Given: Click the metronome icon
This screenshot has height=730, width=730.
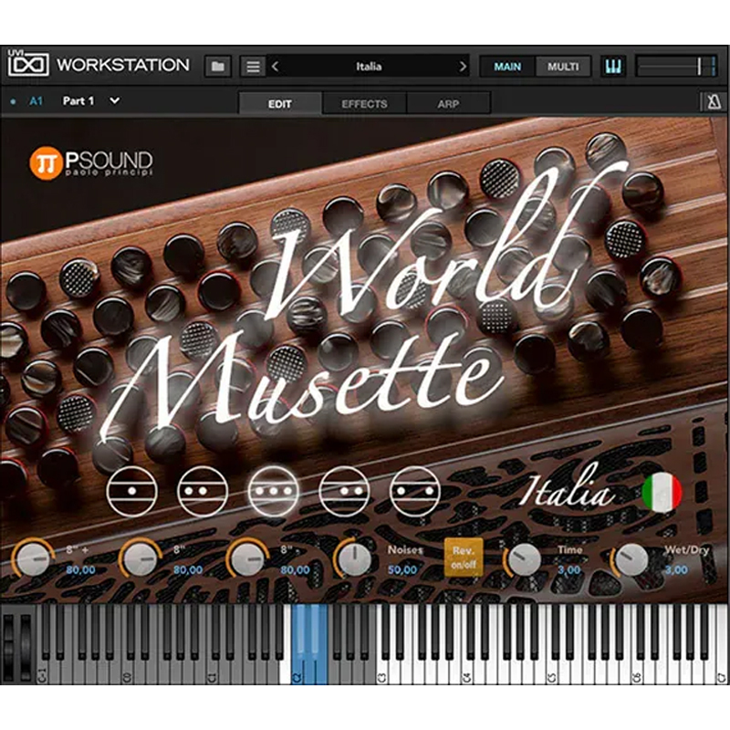Looking at the screenshot, I should click(x=711, y=102).
